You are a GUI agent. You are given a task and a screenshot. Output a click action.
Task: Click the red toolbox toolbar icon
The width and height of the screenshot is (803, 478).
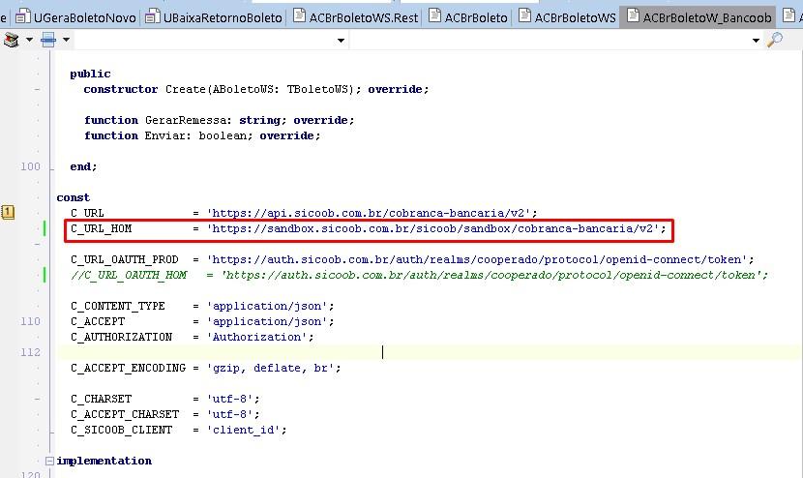click(x=12, y=40)
